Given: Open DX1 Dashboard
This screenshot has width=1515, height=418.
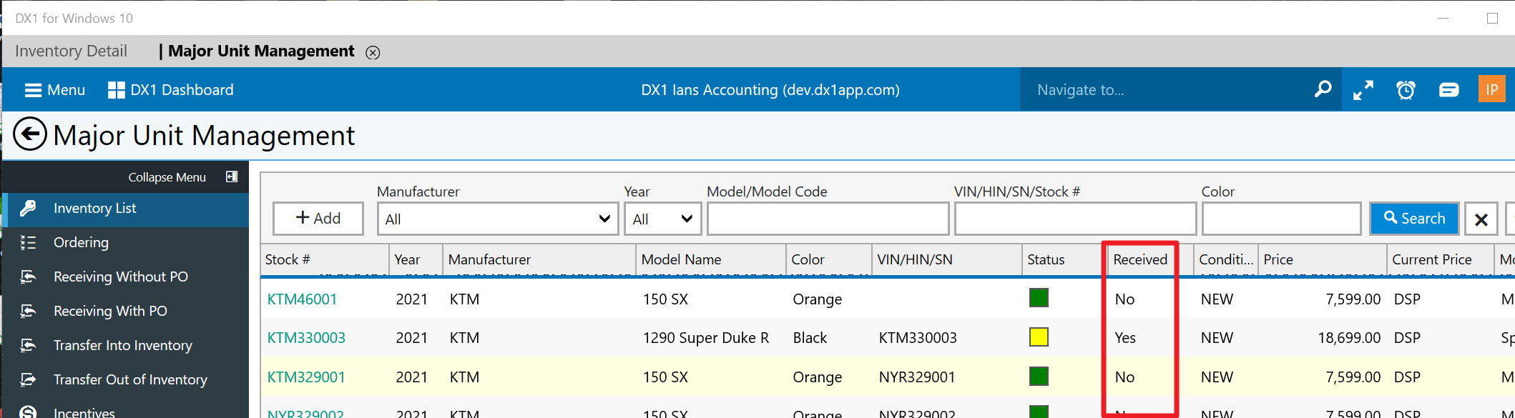Looking at the screenshot, I should click(x=170, y=90).
